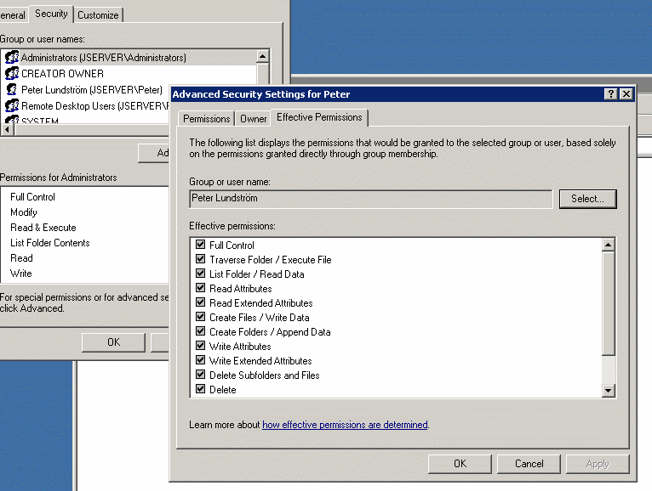Click the effective permissions scrollbar thumb
652x491 pixels.
tap(609, 303)
